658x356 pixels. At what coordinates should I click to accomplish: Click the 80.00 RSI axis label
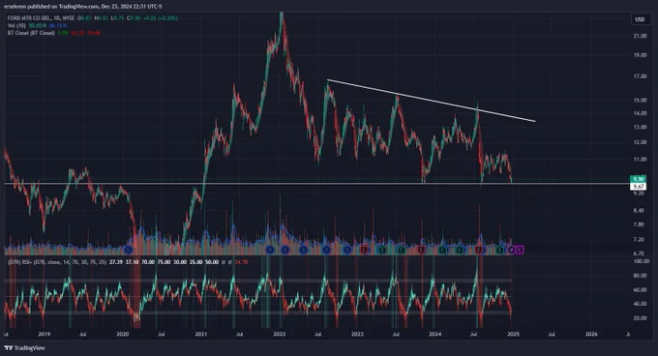click(640, 276)
